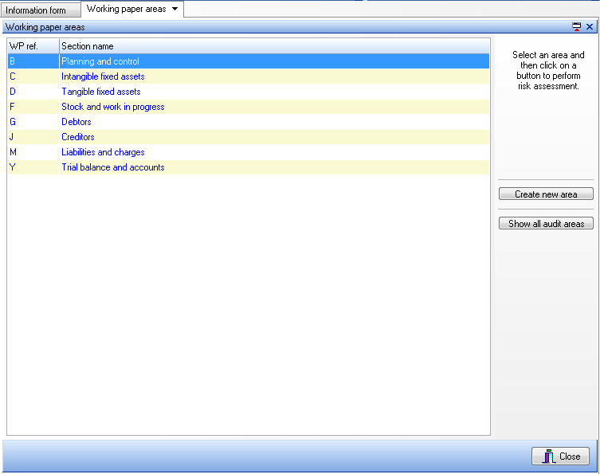Click the panel pin icon in header
Image resolution: width=600 pixels, height=474 pixels.
point(576,27)
